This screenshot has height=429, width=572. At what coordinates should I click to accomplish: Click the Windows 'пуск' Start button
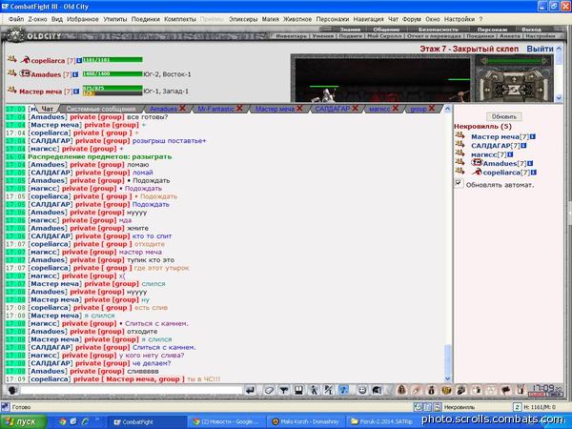click(x=23, y=421)
